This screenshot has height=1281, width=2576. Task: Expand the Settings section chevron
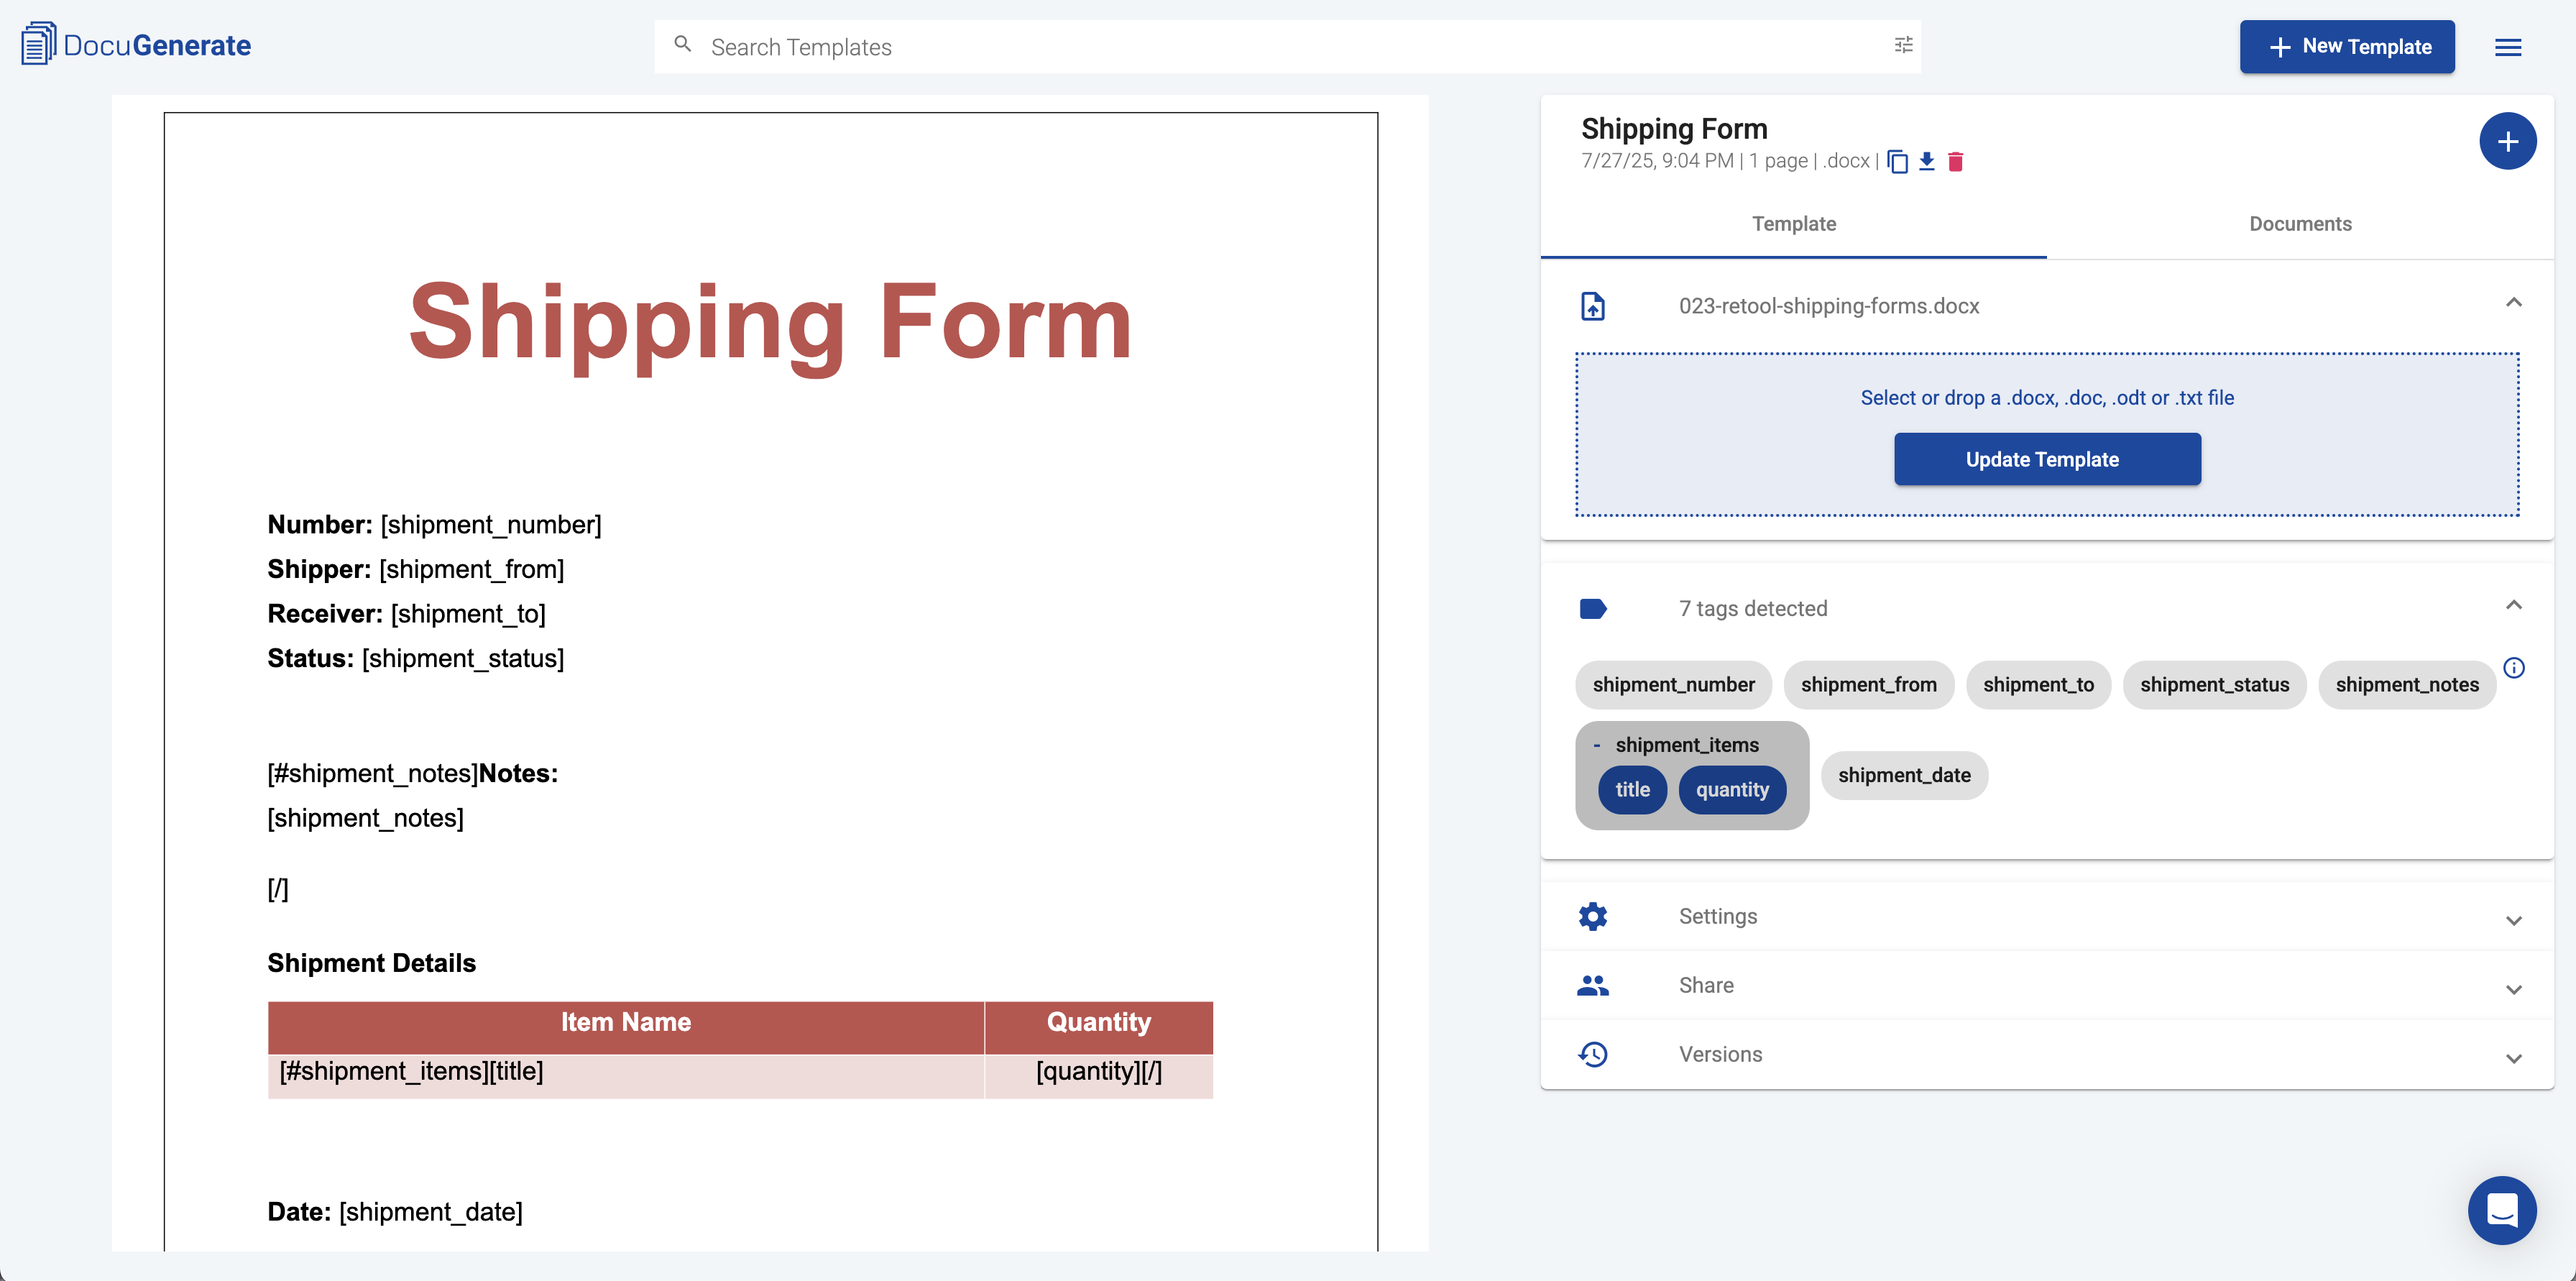click(x=2513, y=920)
